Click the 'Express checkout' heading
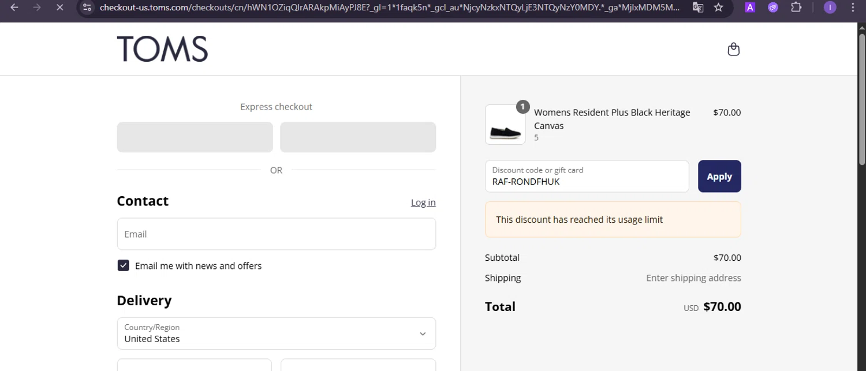Screen dimensions: 866x371 276,107
